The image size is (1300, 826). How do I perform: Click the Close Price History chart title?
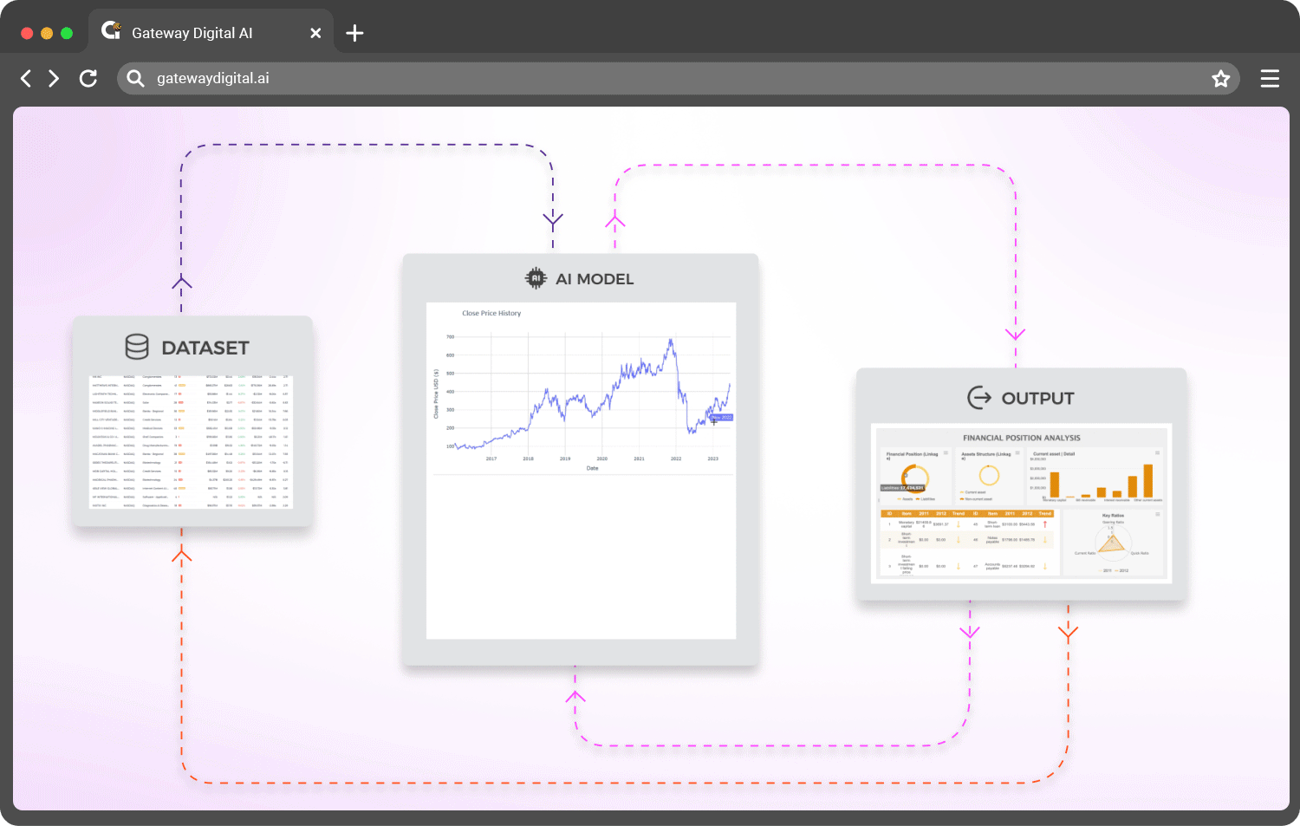[x=491, y=314]
